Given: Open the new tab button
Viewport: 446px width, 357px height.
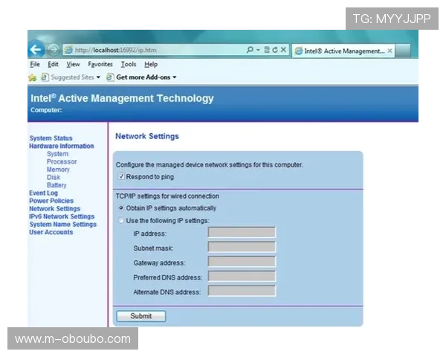Looking at the screenshot, I should (x=402, y=51).
